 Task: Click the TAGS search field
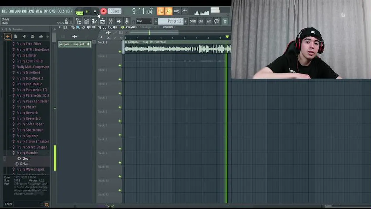pos(28,204)
